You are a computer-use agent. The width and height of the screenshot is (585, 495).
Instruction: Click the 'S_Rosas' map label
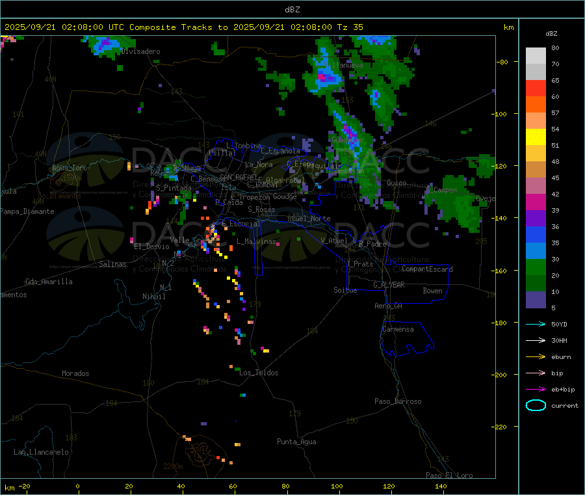coord(261,209)
